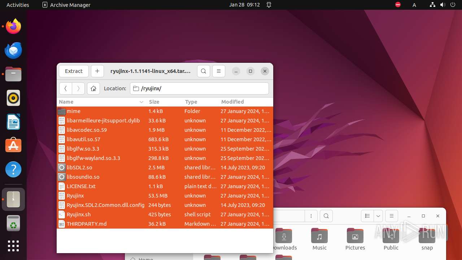Viewport: 462px width, 260px height.
Task: Open the network status icon
Action: pos(432,5)
